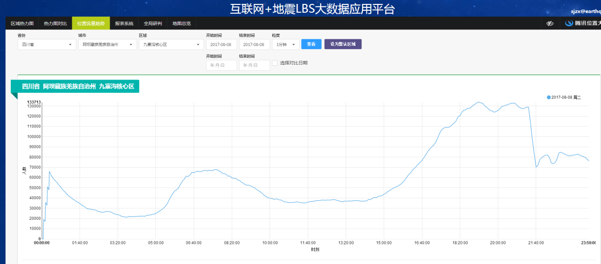The width and height of the screenshot is (601, 264).
Task: Expand the 城市 dropdown for 阿坝藏族羌族自治州
Action: [x=107, y=45]
